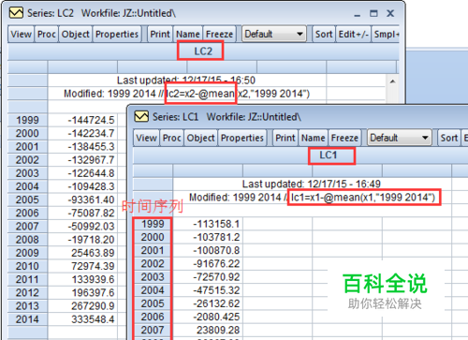Viewport: 468px width, 340px height.
Task: Open Proc menu in LC1 window
Action: click(171, 138)
